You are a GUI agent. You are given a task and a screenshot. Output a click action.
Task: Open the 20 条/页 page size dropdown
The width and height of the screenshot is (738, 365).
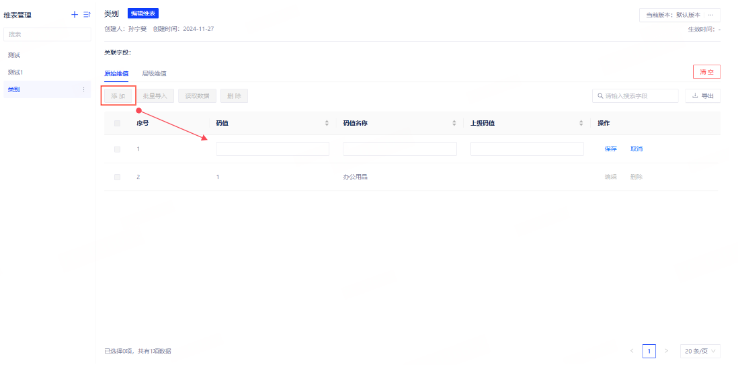click(x=700, y=351)
